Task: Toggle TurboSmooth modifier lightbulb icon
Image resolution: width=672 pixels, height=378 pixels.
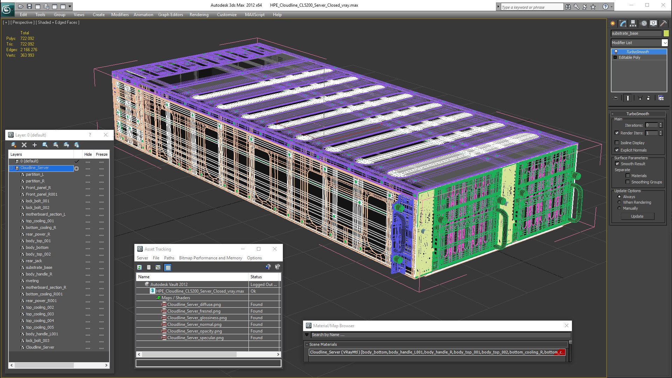Action: [616, 52]
